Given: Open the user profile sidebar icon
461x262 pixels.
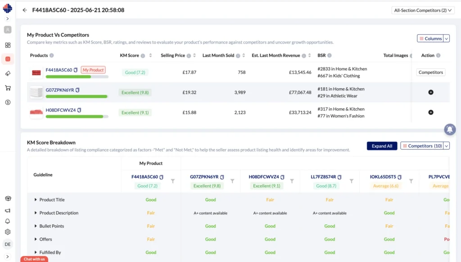Looking at the screenshot, I should (8, 30).
